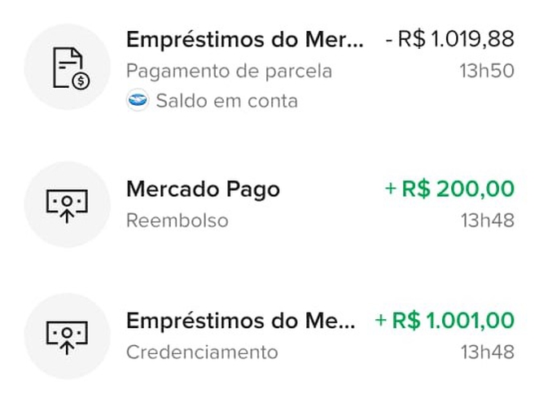
Task: Open the Mercado Pago transaction title
Action: pyautogui.click(x=203, y=190)
